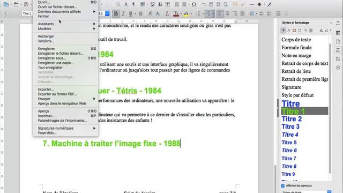Choose Enregistrer in File menu

[x=65, y=49]
